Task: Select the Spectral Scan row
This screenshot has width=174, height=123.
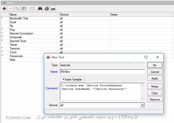Action: pyautogui.click(x=87, y=41)
